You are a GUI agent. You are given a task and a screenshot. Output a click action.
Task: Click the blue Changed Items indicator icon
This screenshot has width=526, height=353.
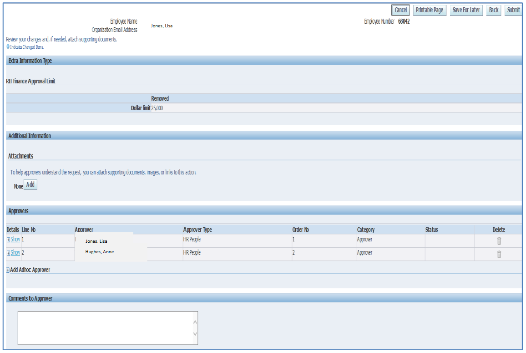pos(8,47)
